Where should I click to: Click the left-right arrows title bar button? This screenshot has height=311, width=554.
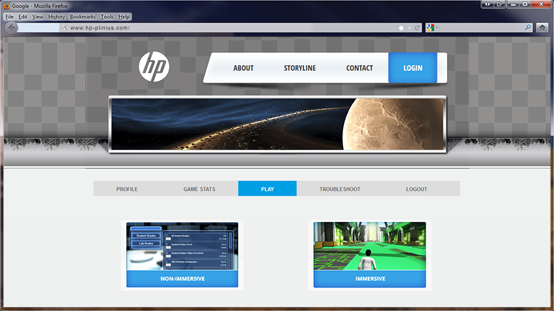tap(487, 5)
